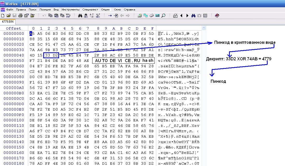Open the calculator toolbar icon
285x166 pixels.
[158, 16]
